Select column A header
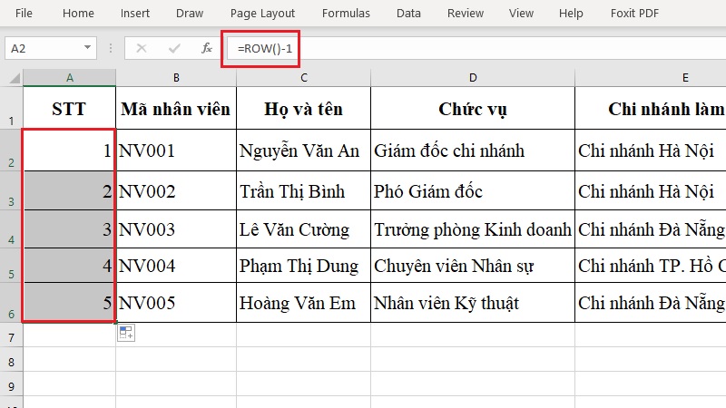Screen dimensions: 726x408 (70, 78)
